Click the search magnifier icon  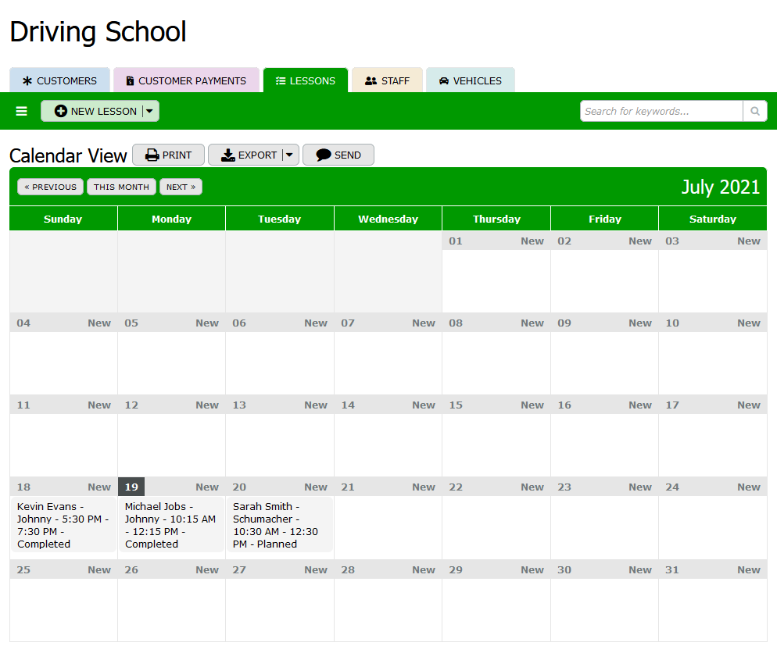coord(754,112)
